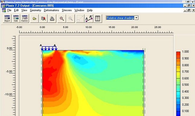Viewport: 195px width, 116px height.
Task: Select the zoom out magnifier
Action: tap(71, 18)
